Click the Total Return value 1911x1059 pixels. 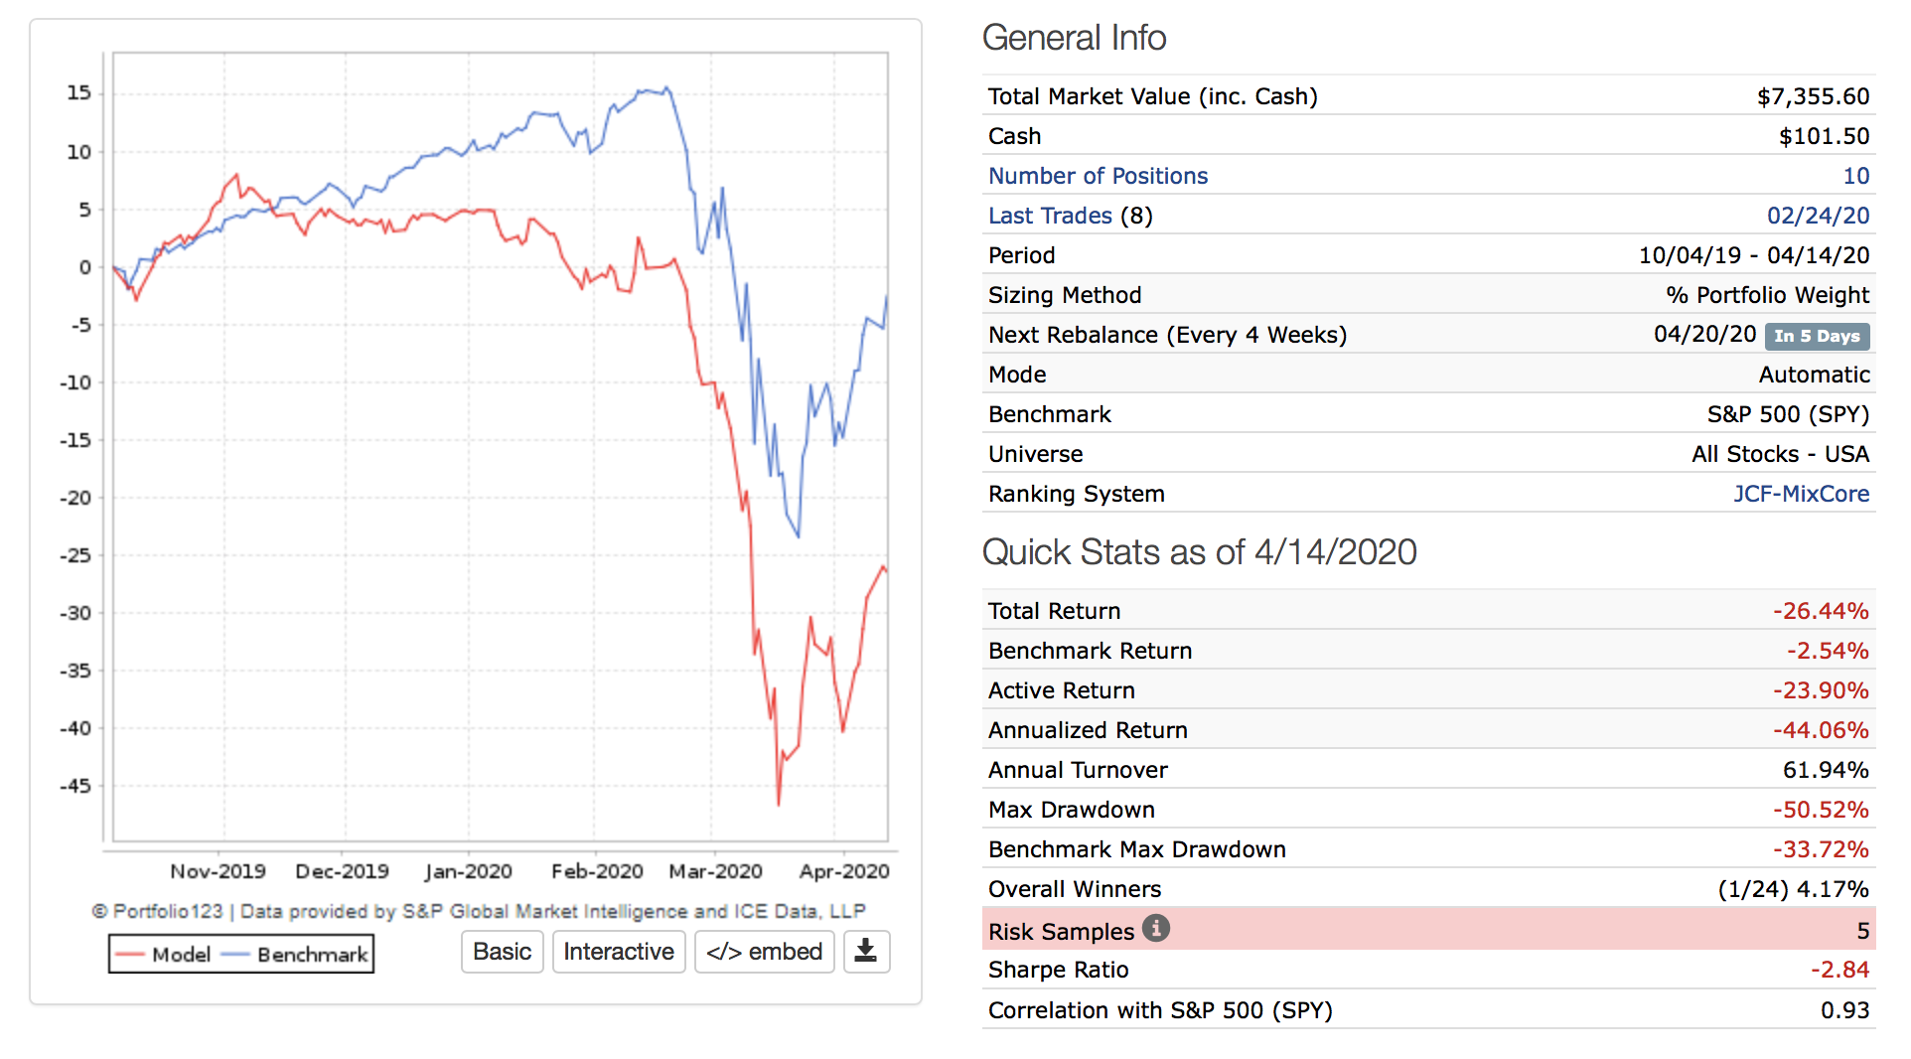point(1821,611)
